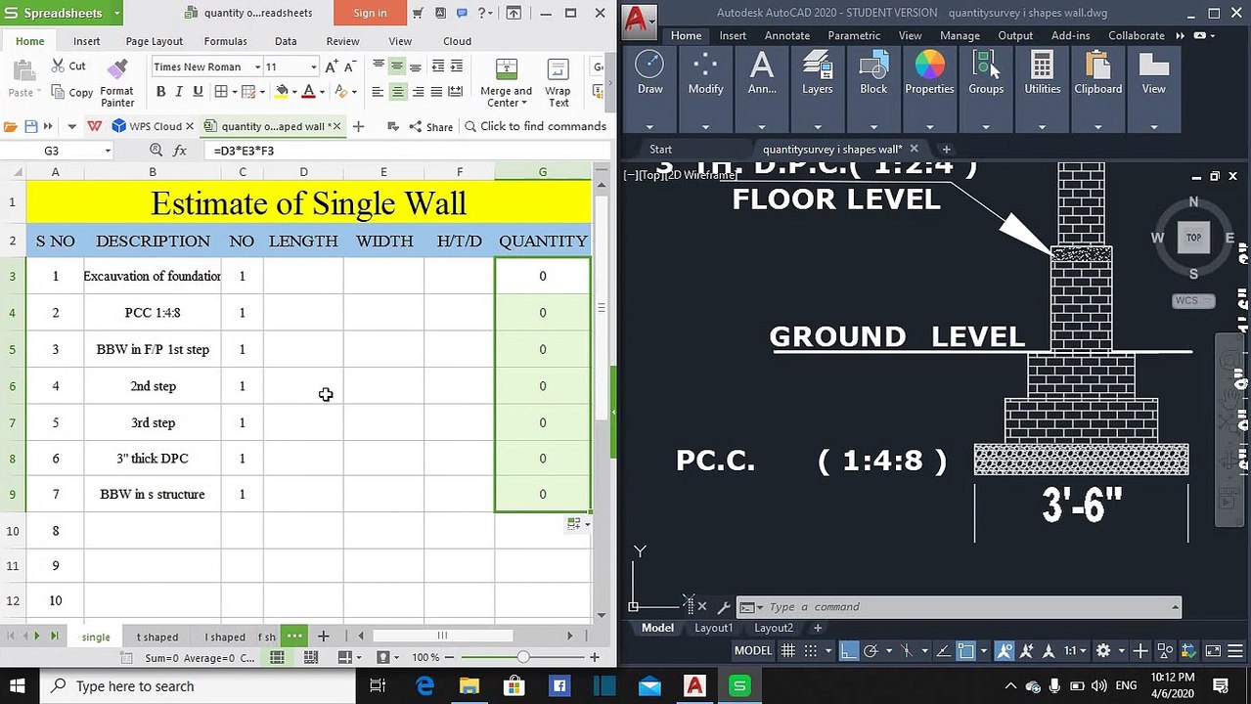This screenshot has height=704, width=1251.
Task: Switch to the Review tab in Spreadsheets
Action: (342, 41)
